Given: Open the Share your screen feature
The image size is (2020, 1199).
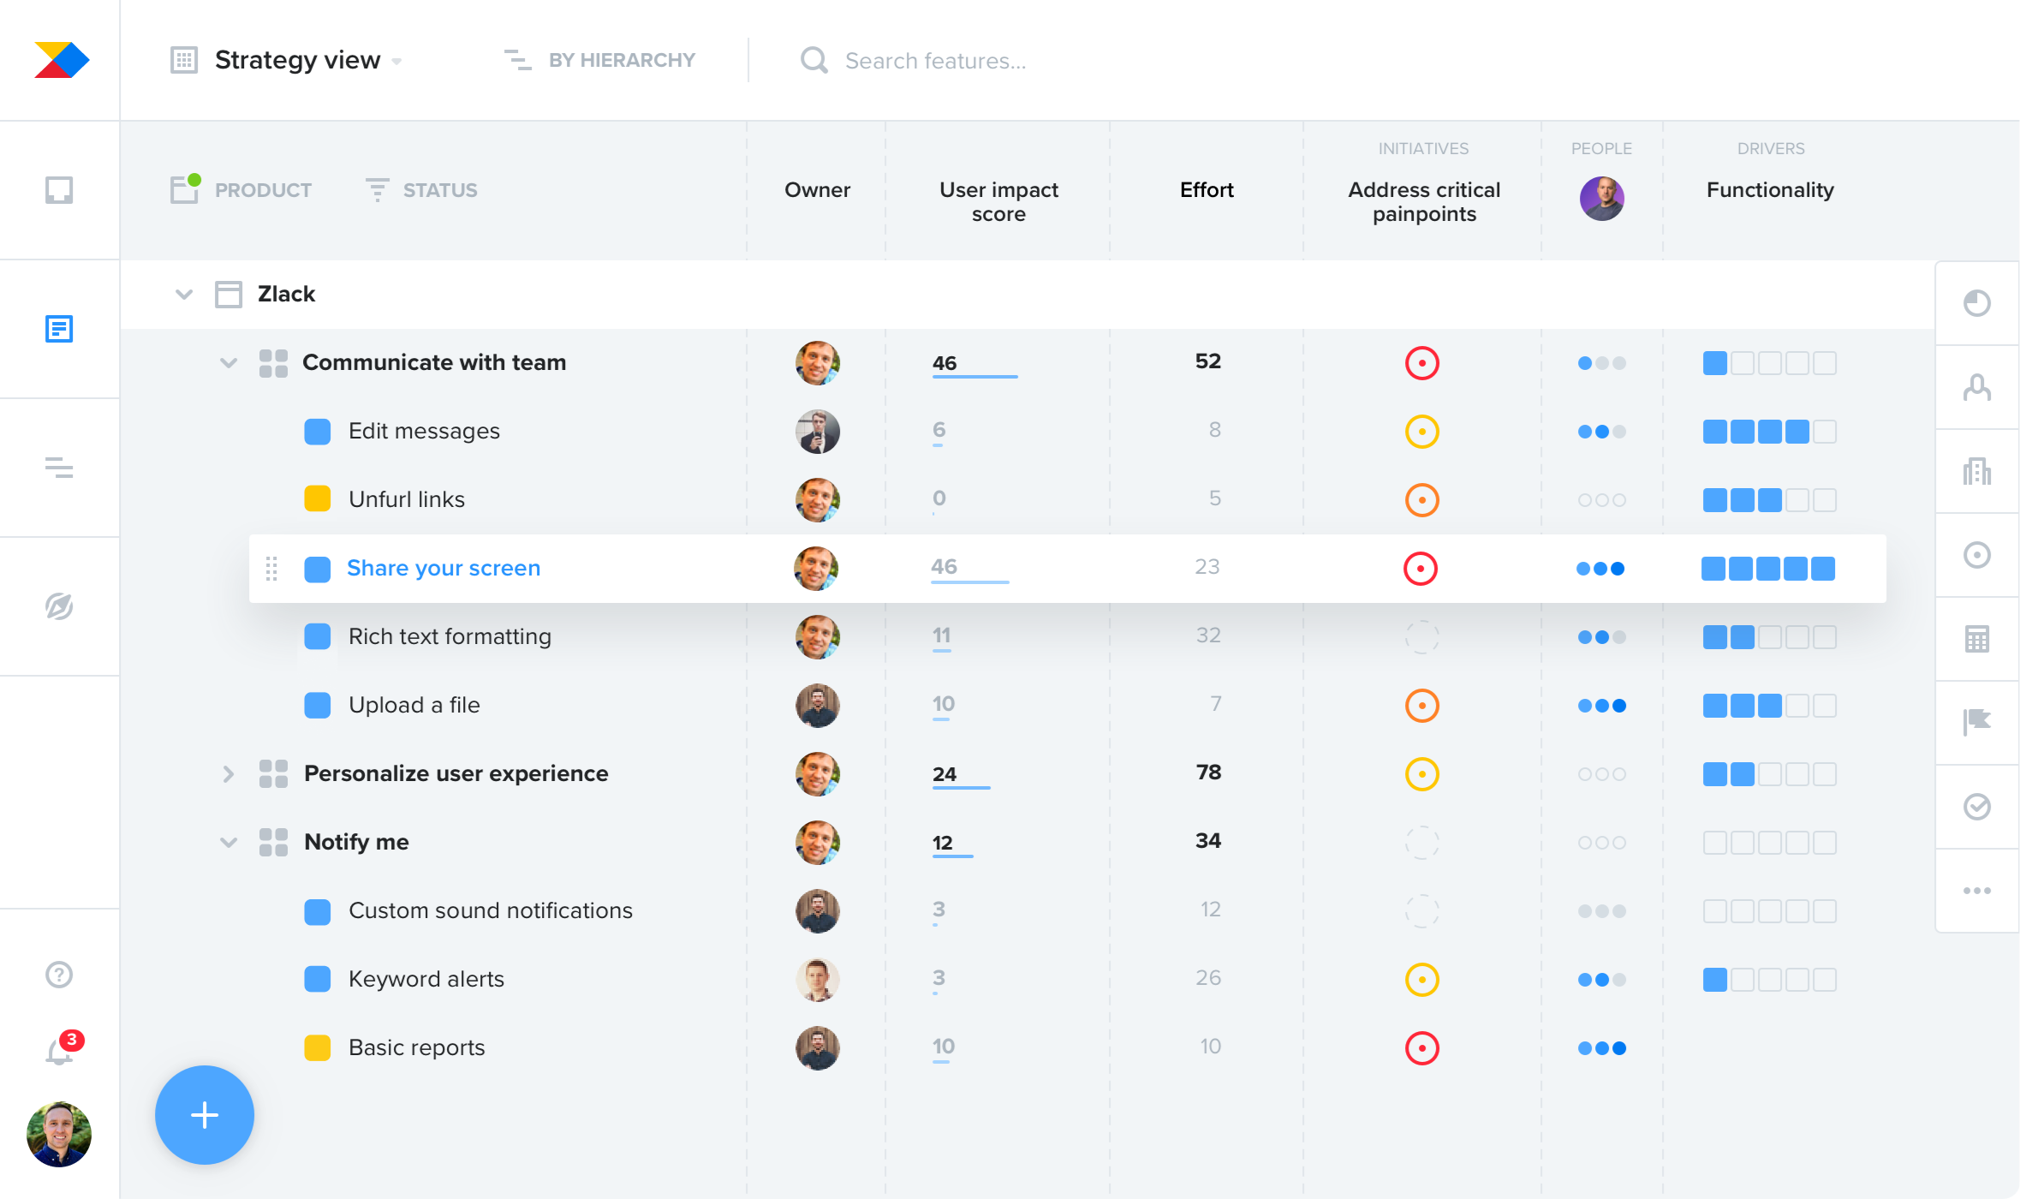Looking at the screenshot, I should click(x=444, y=567).
